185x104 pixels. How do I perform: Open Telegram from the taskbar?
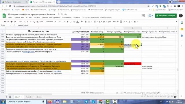point(86,102)
